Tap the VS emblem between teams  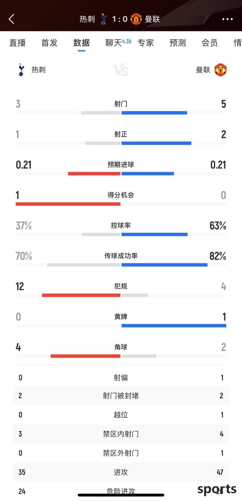click(x=121, y=70)
